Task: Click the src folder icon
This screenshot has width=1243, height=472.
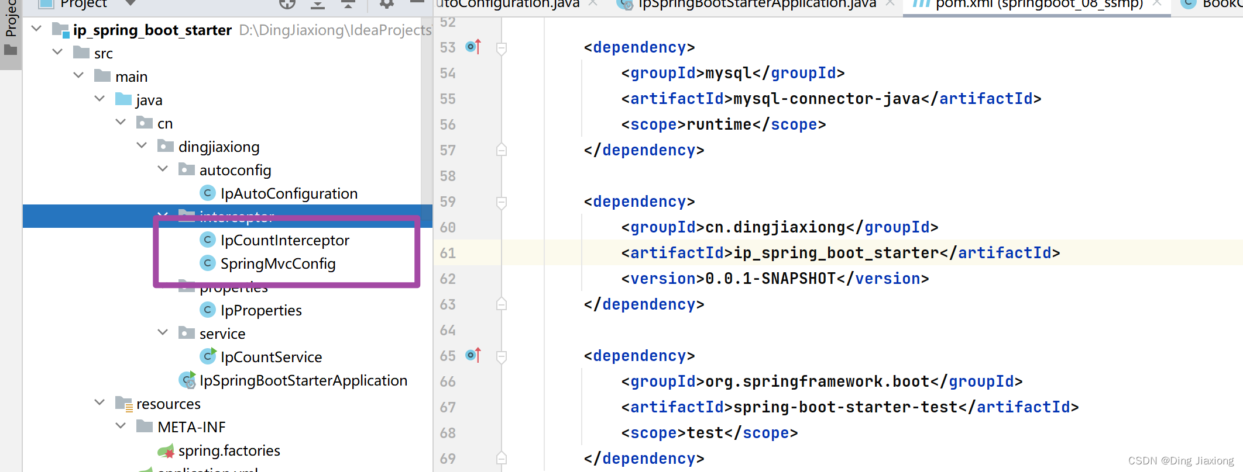Action: (81, 52)
